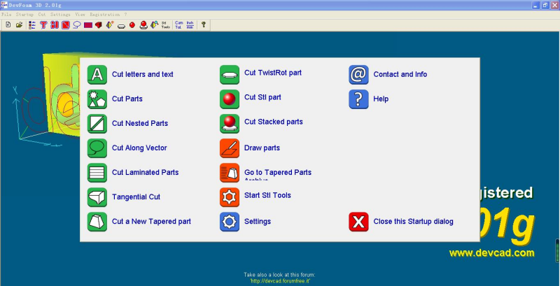Click the orange 'Draw parts' pencil icon

pos(230,148)
